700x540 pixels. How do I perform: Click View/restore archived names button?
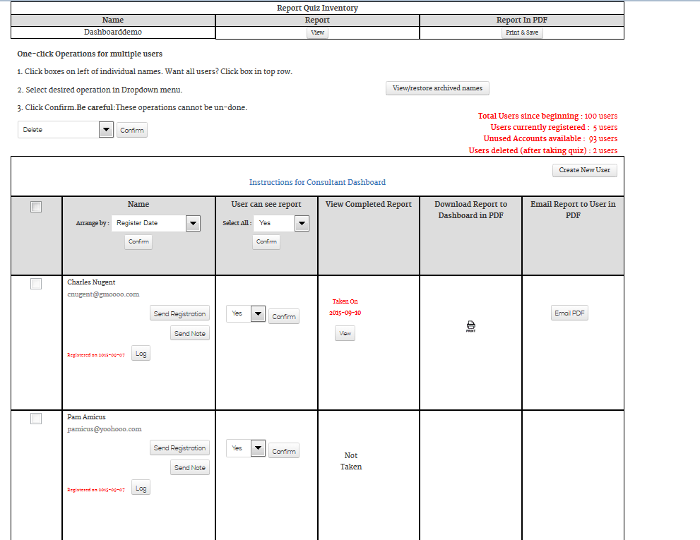[x=437, y=88]
